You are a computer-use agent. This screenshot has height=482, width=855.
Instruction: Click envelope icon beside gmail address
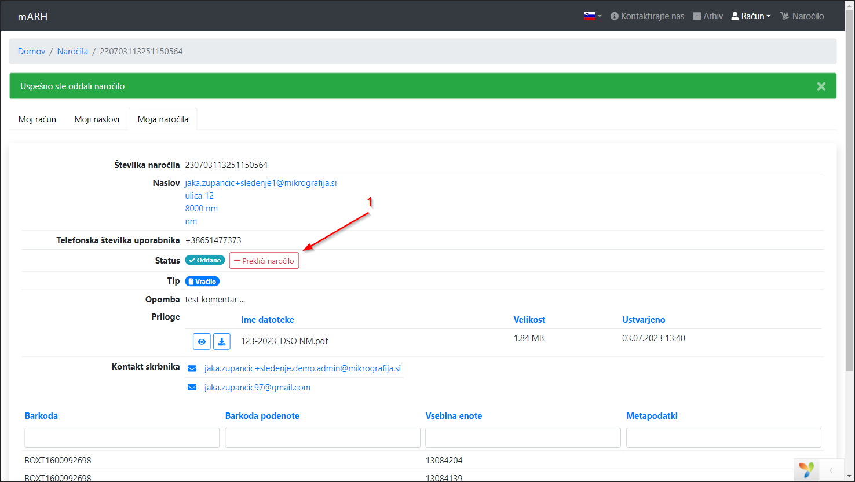(192, 388)
